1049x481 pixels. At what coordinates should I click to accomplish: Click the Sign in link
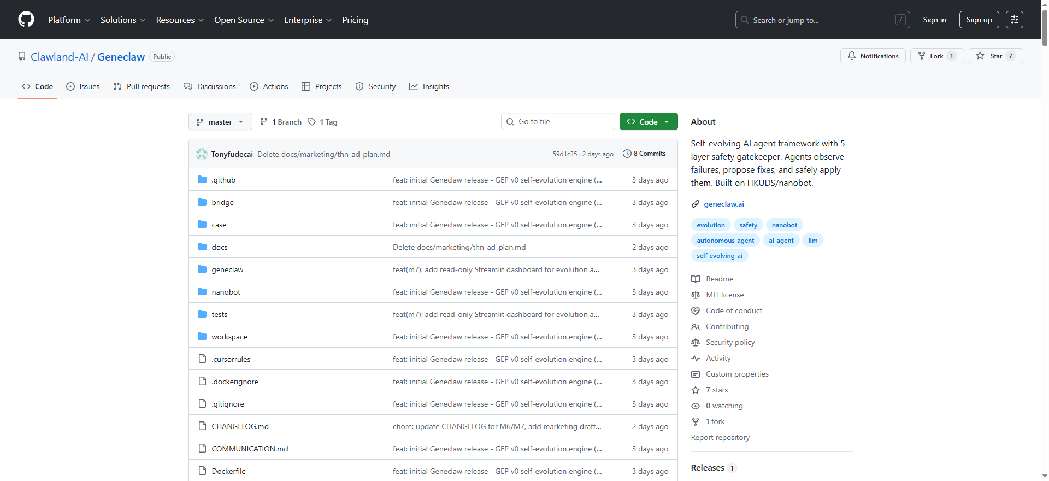(934, 20)
